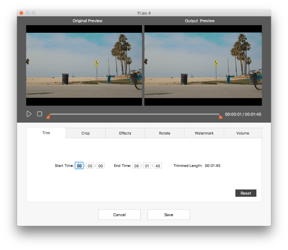Switch to the Rotate tab

click(x=164, y=133)
